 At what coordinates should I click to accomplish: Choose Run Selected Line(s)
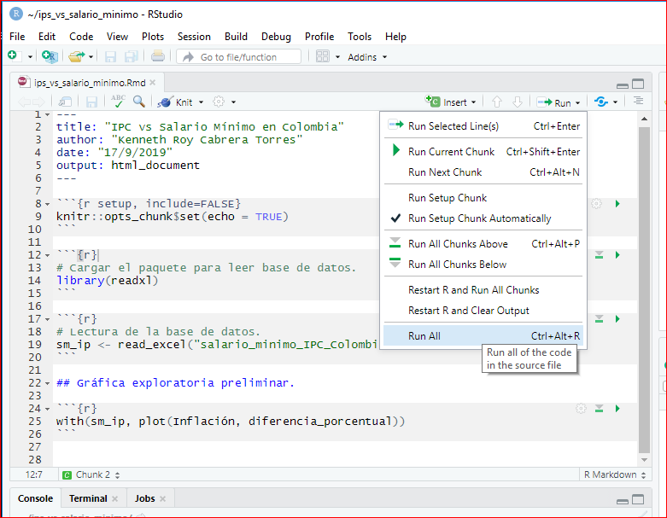pos(483,126)
